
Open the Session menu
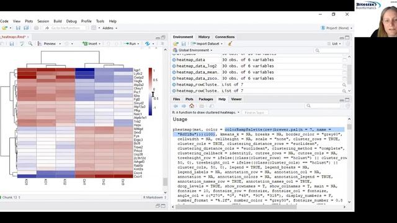click(43, 21)
